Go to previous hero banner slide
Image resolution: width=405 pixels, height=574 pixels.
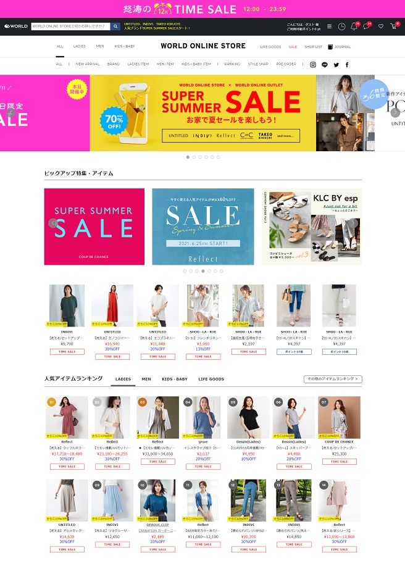10,112
